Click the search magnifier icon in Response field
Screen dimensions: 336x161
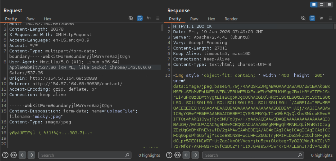300,155
